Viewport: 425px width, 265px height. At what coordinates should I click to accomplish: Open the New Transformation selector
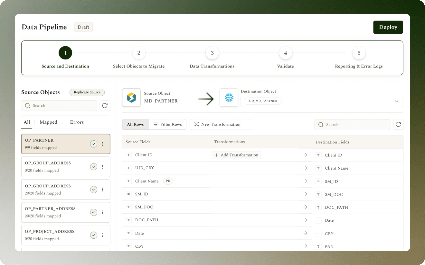220,124
